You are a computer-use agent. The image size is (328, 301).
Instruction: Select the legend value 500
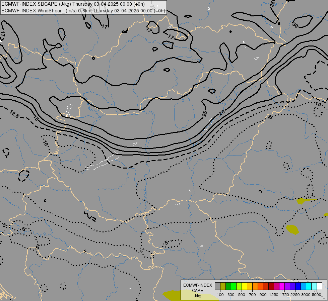242,295
